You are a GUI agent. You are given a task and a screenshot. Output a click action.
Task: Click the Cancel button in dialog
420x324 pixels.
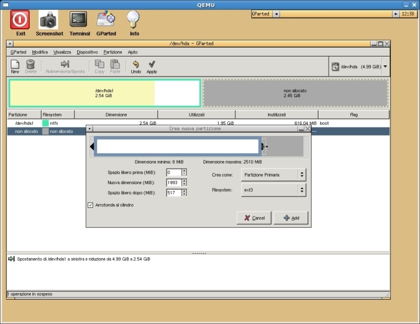click(x=254, y=218)
